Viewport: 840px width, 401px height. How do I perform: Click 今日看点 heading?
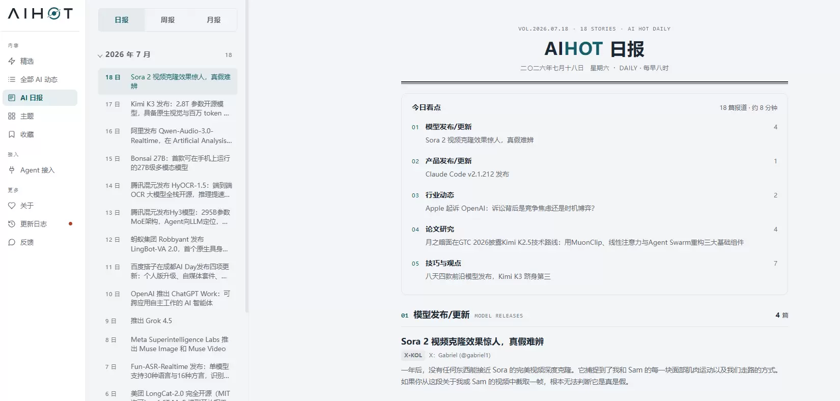point(427,107)
